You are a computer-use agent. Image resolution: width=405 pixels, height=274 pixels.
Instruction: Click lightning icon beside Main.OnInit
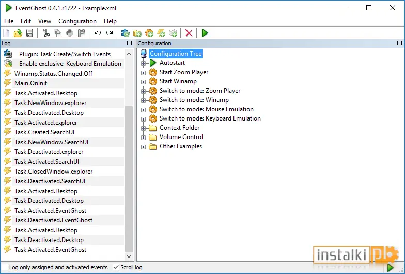pyautogui.click(x=7, y=83)
